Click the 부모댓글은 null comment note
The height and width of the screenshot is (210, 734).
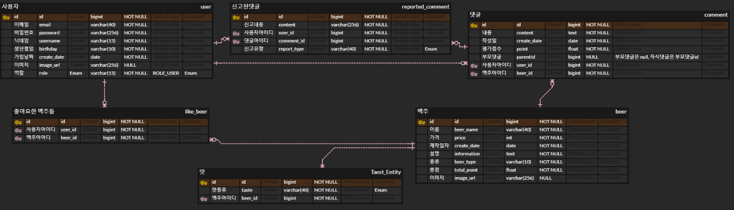tap(657, 57)
